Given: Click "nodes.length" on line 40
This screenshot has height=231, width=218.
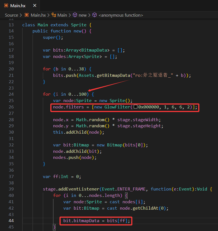Looking at the screenshot, I should 104,196.
